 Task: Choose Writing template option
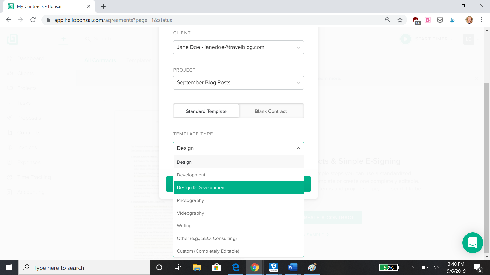pyautogui.click(x=238, y=226)
